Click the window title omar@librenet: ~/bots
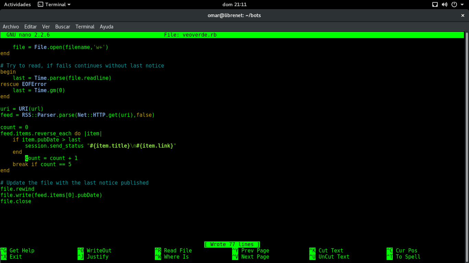Screen dimensions: 469x263 point(235,15)
